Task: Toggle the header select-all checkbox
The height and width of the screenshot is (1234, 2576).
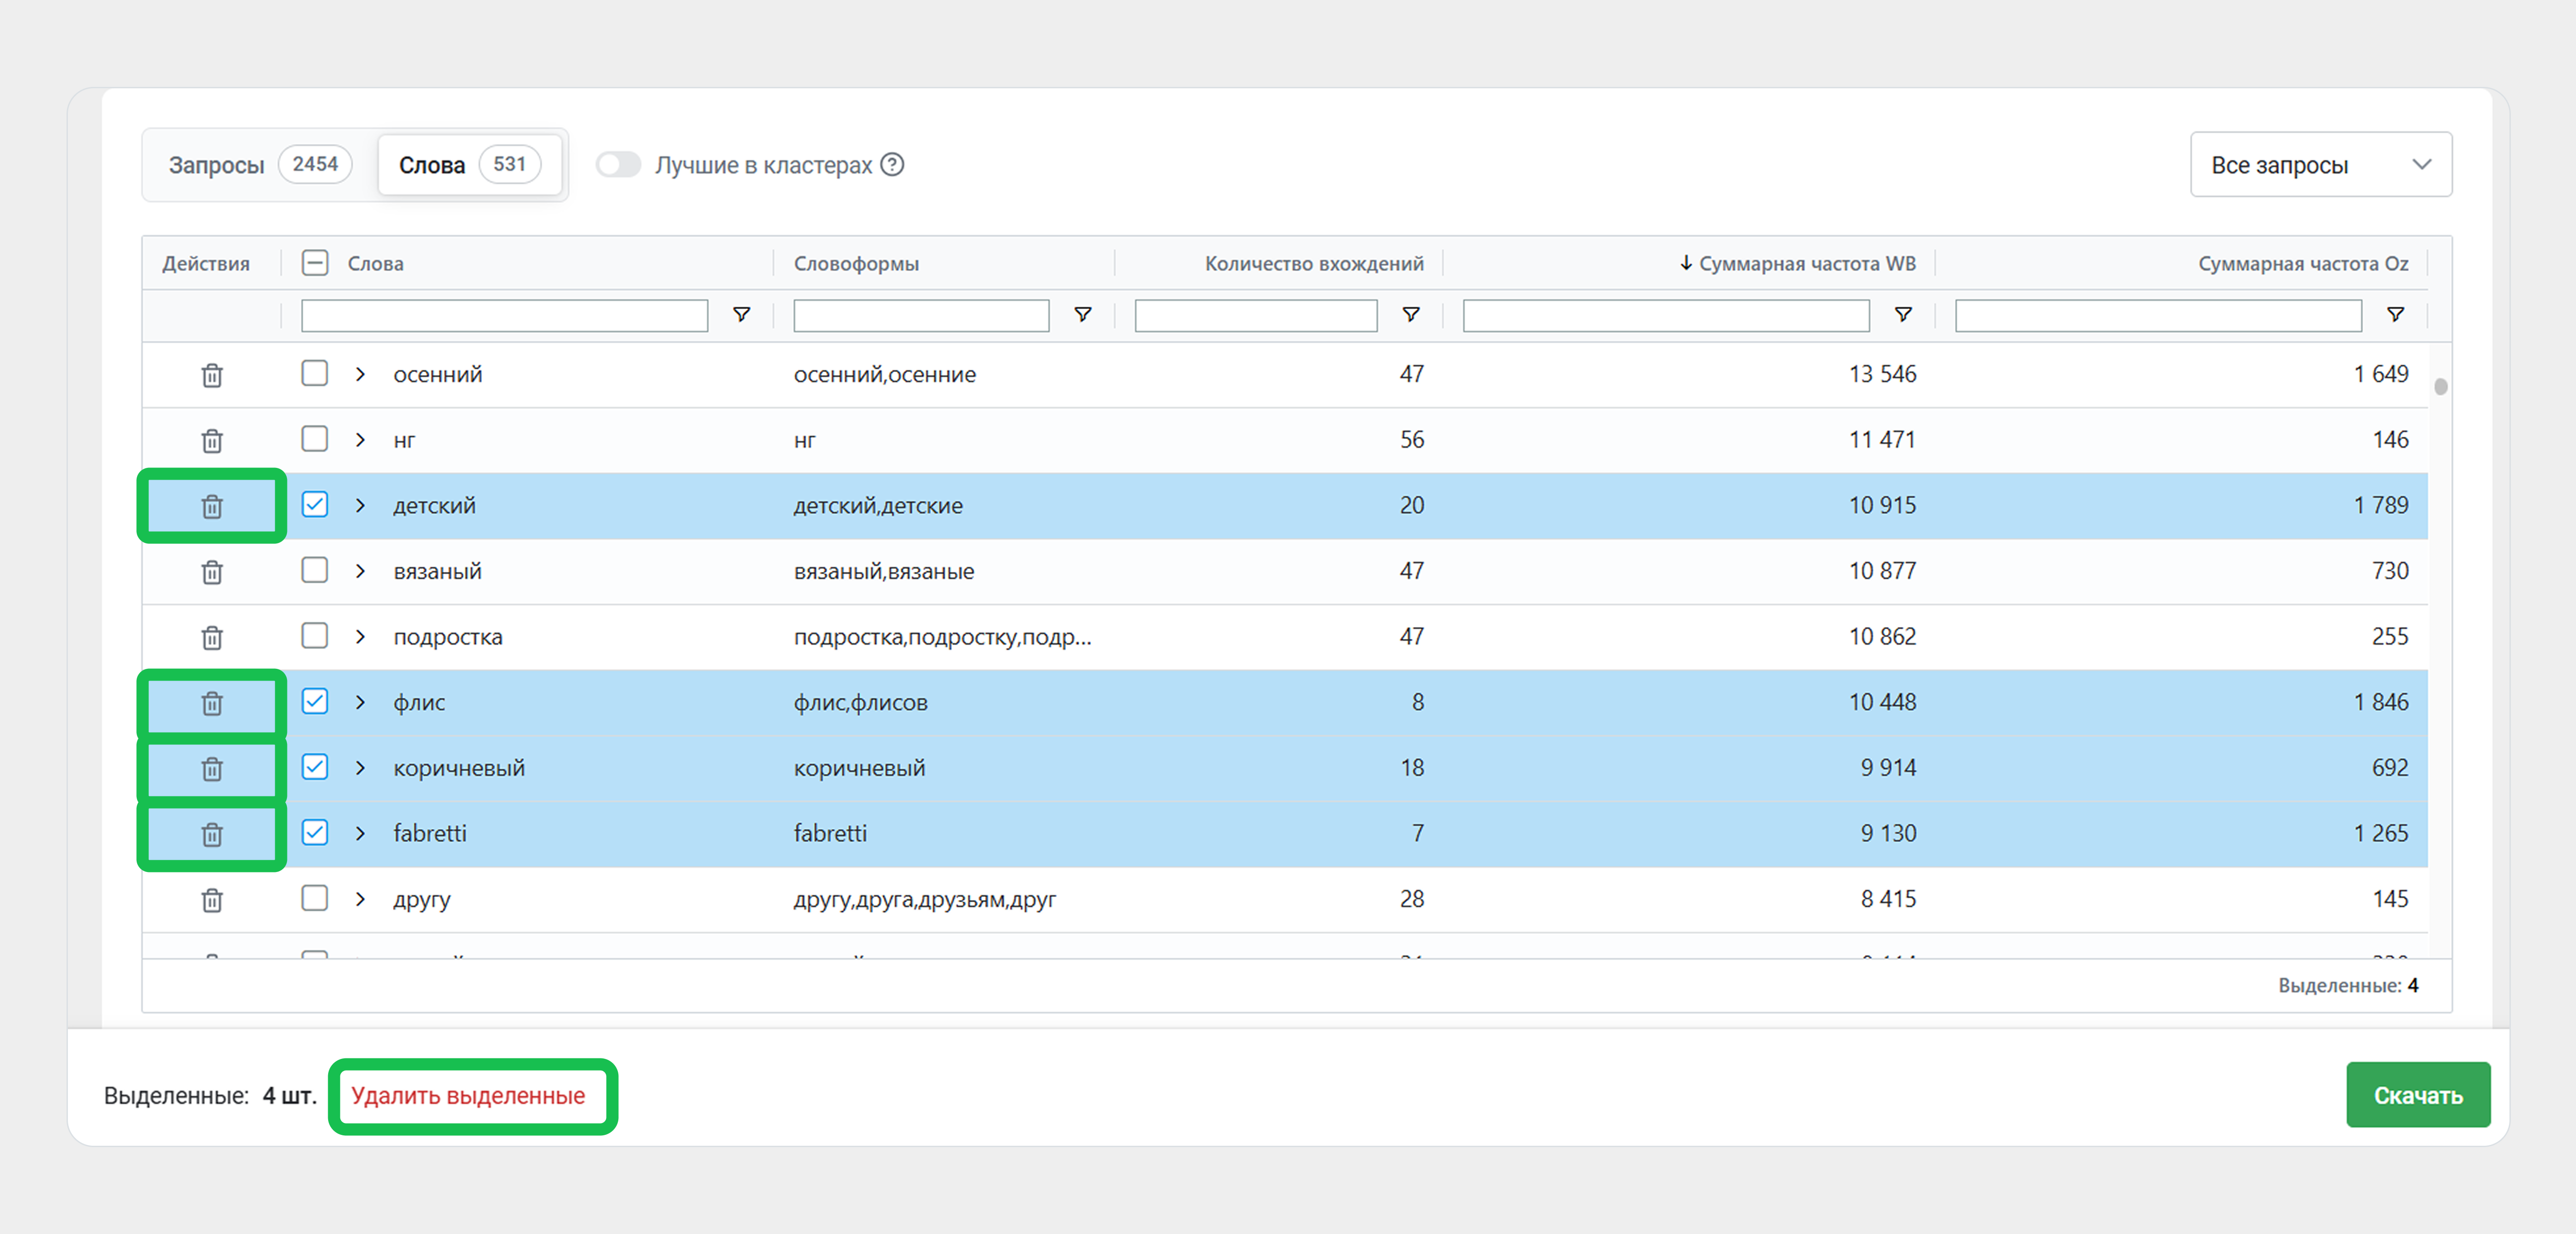Action: click(315, 263)
